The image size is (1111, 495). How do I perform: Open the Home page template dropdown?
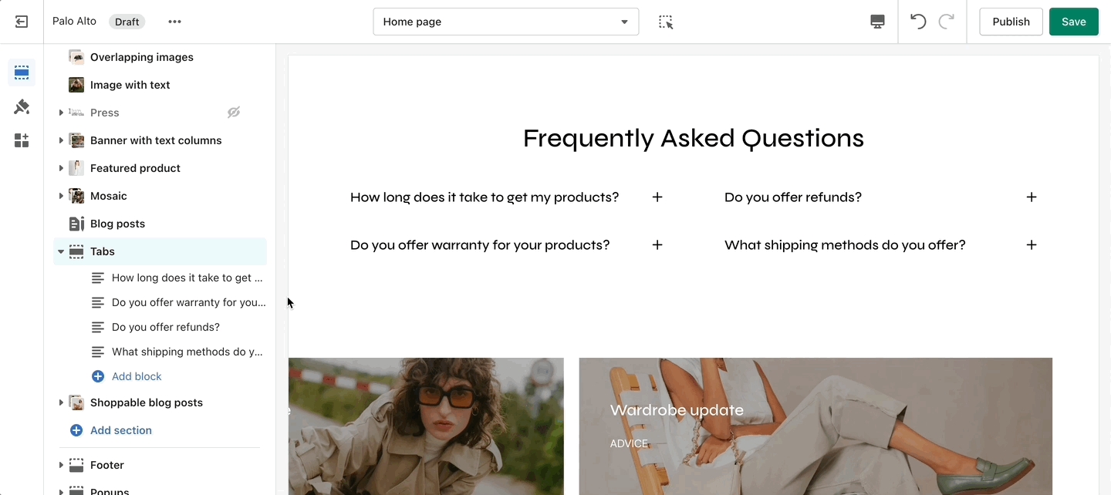click(505, 22)
